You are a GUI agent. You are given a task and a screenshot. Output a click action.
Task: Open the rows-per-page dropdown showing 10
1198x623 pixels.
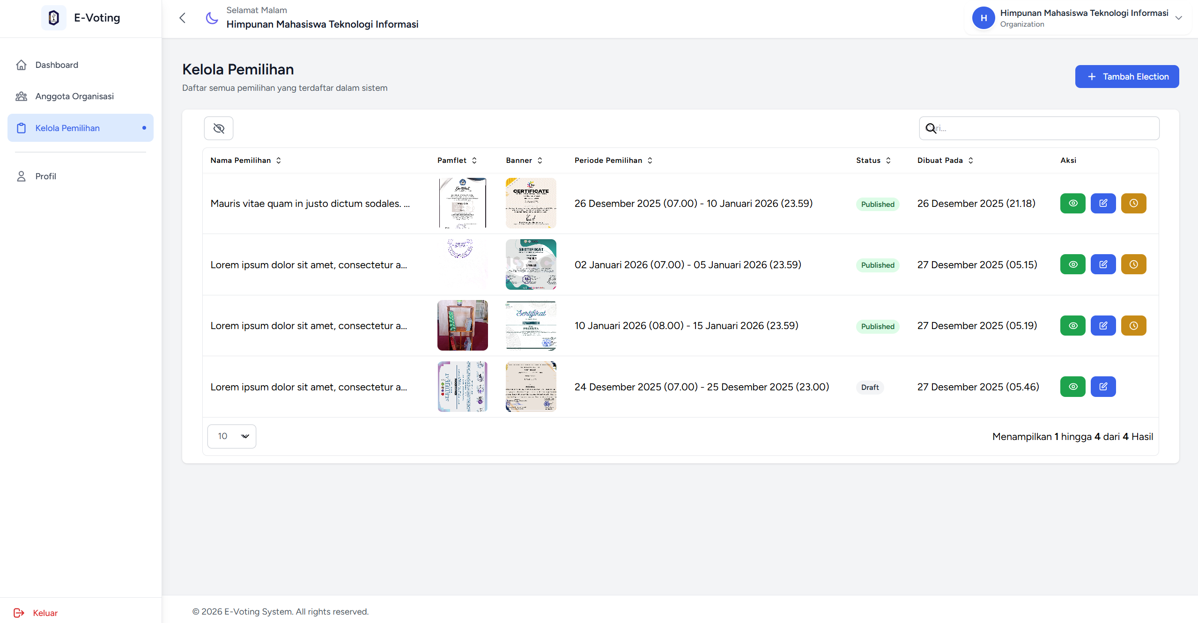tap(232, 436)
